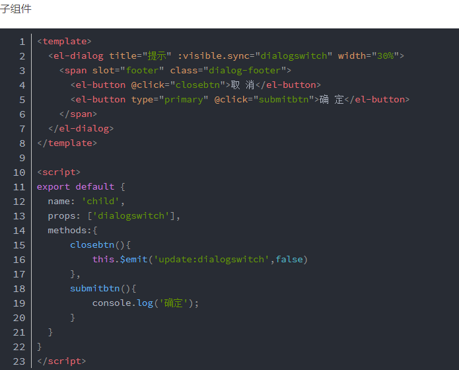The height and width of the screenshot is (370, 459).
Task: Click the '确定' string in console.log
Action: 173,303
